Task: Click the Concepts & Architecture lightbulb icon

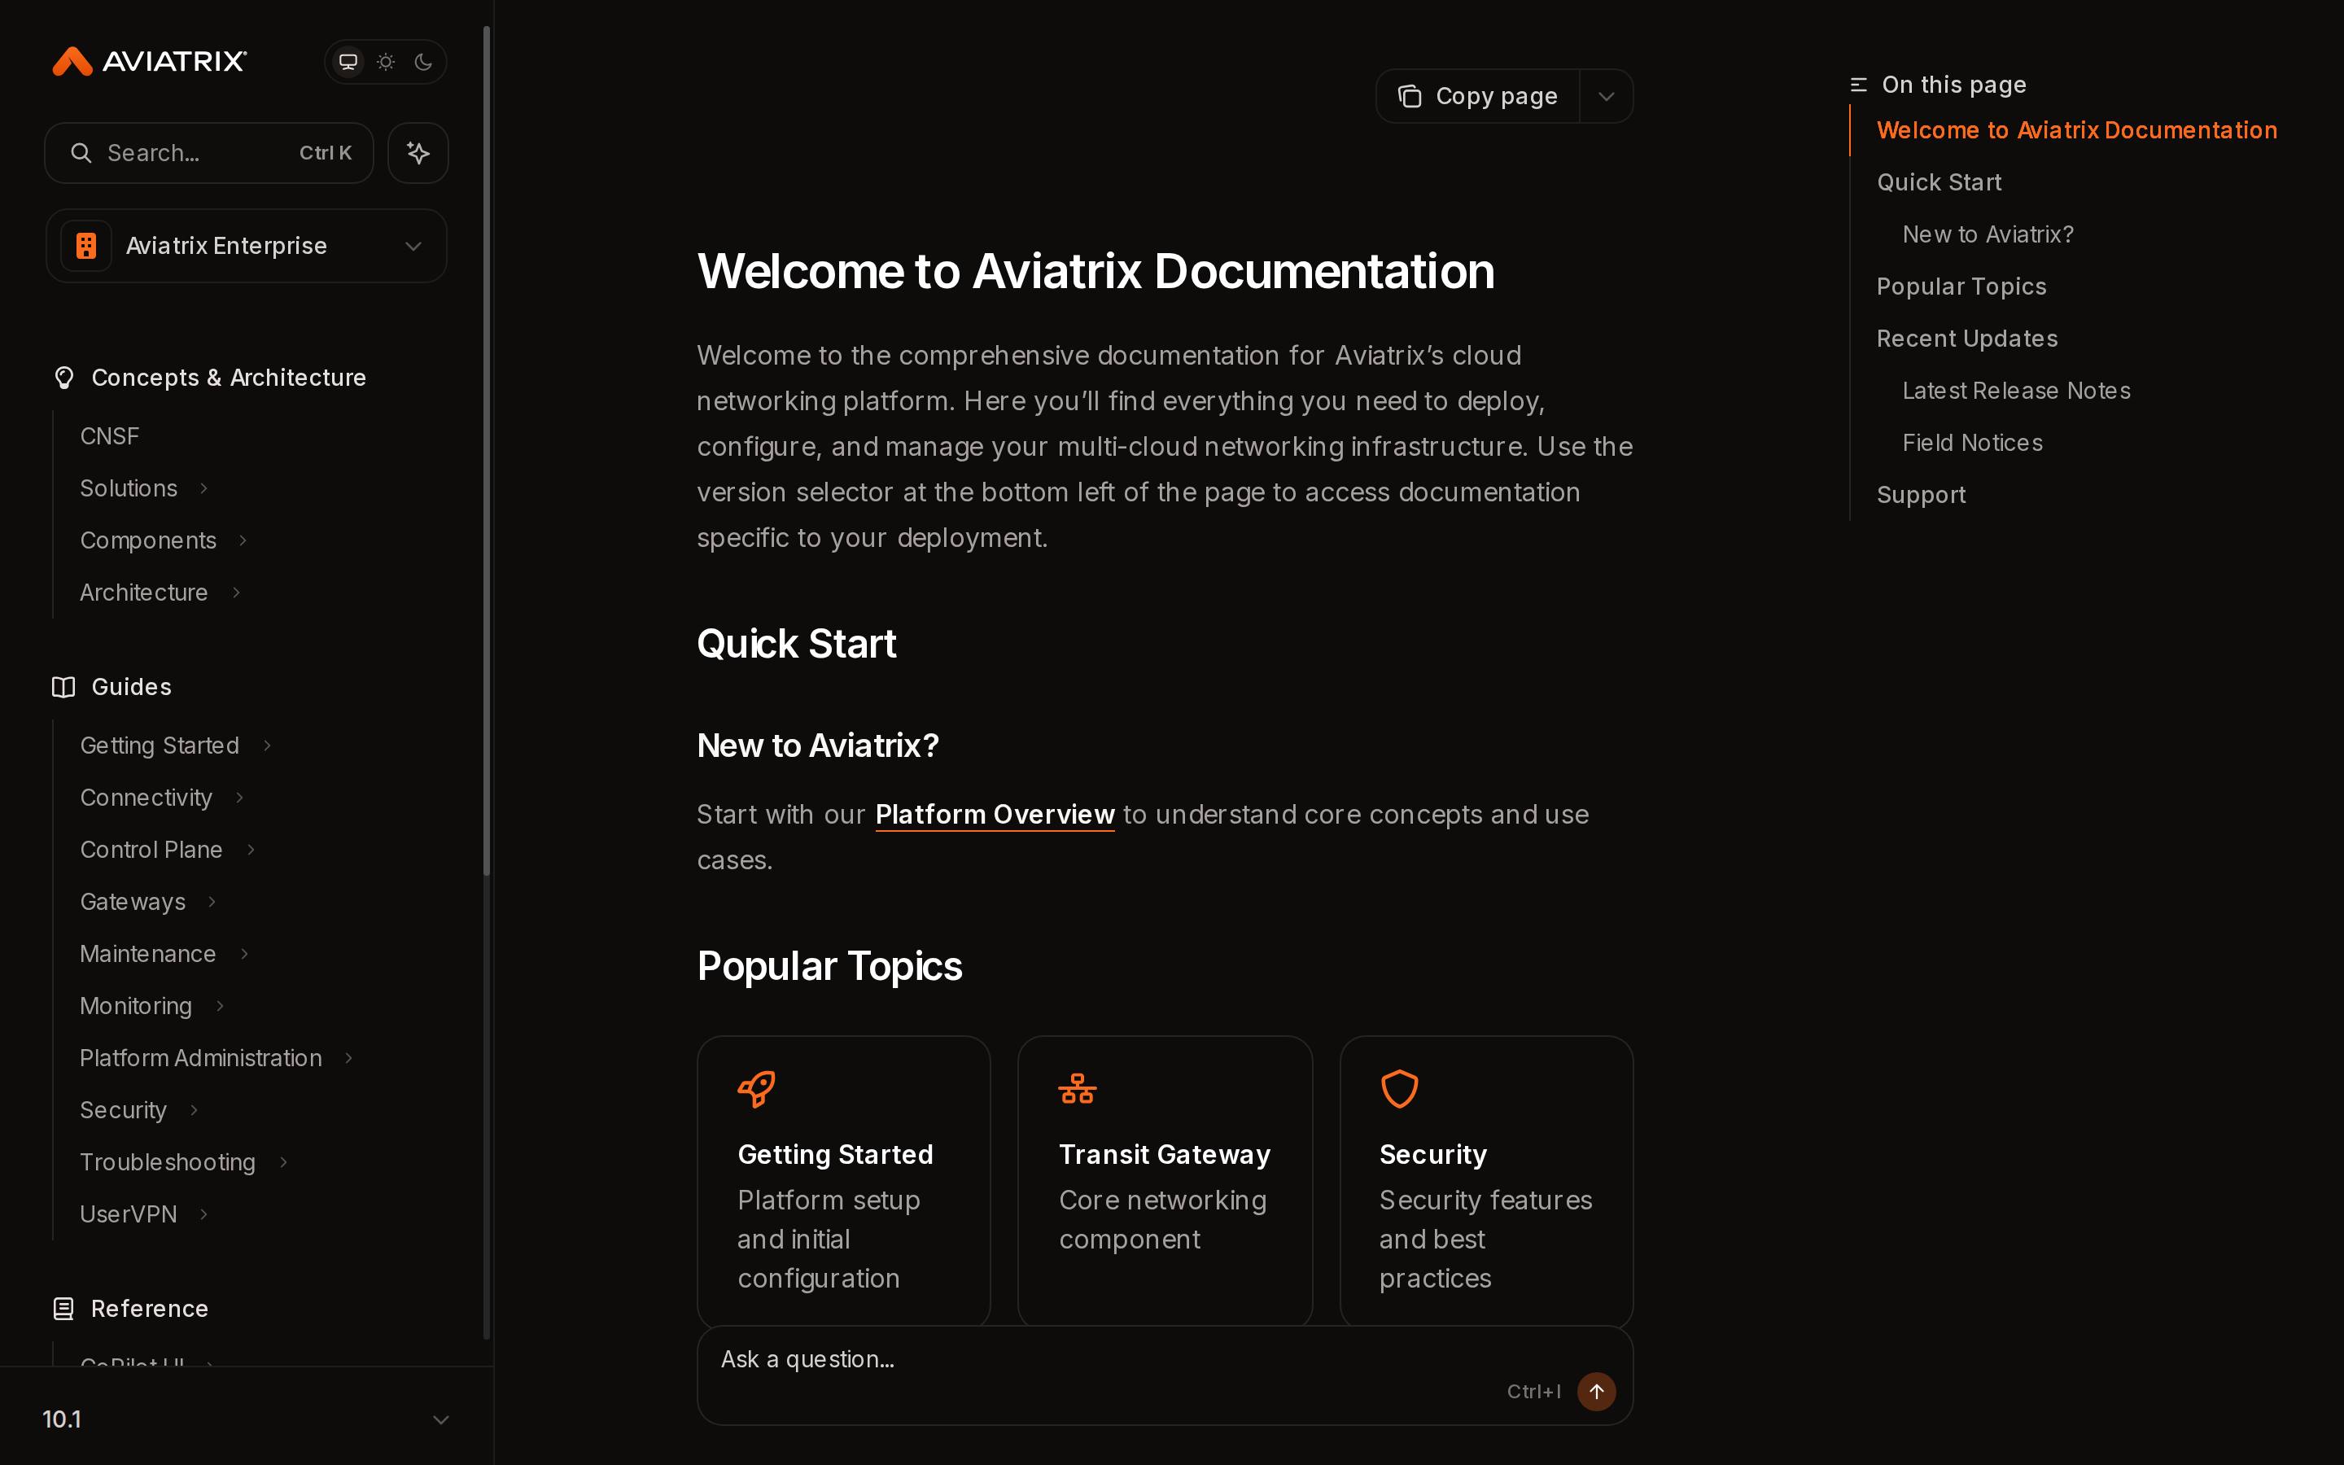Action: (x=64, y=378)
